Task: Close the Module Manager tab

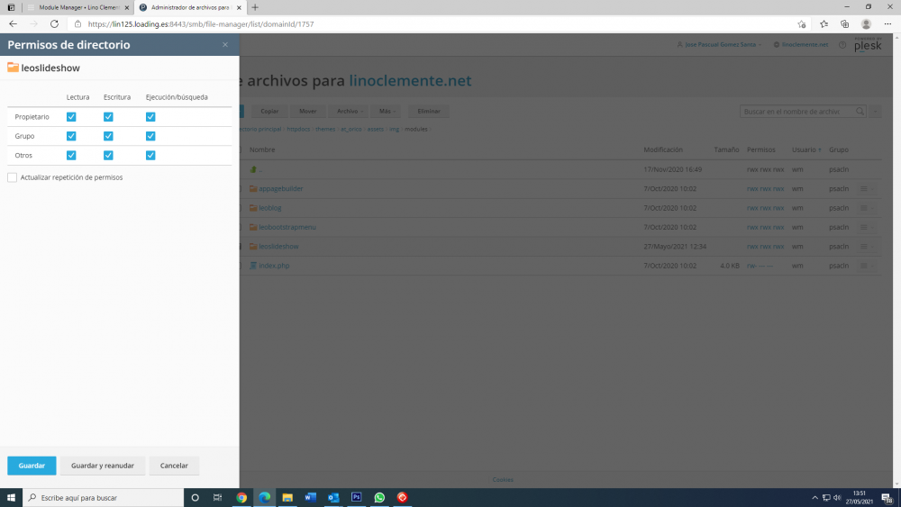Action: [127, 7]
